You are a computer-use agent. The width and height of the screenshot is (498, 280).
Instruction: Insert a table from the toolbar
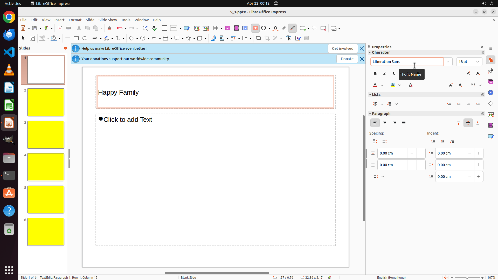(216, 28)
